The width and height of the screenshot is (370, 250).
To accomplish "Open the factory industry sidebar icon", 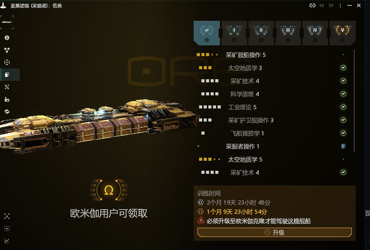I will coord(7,99).
